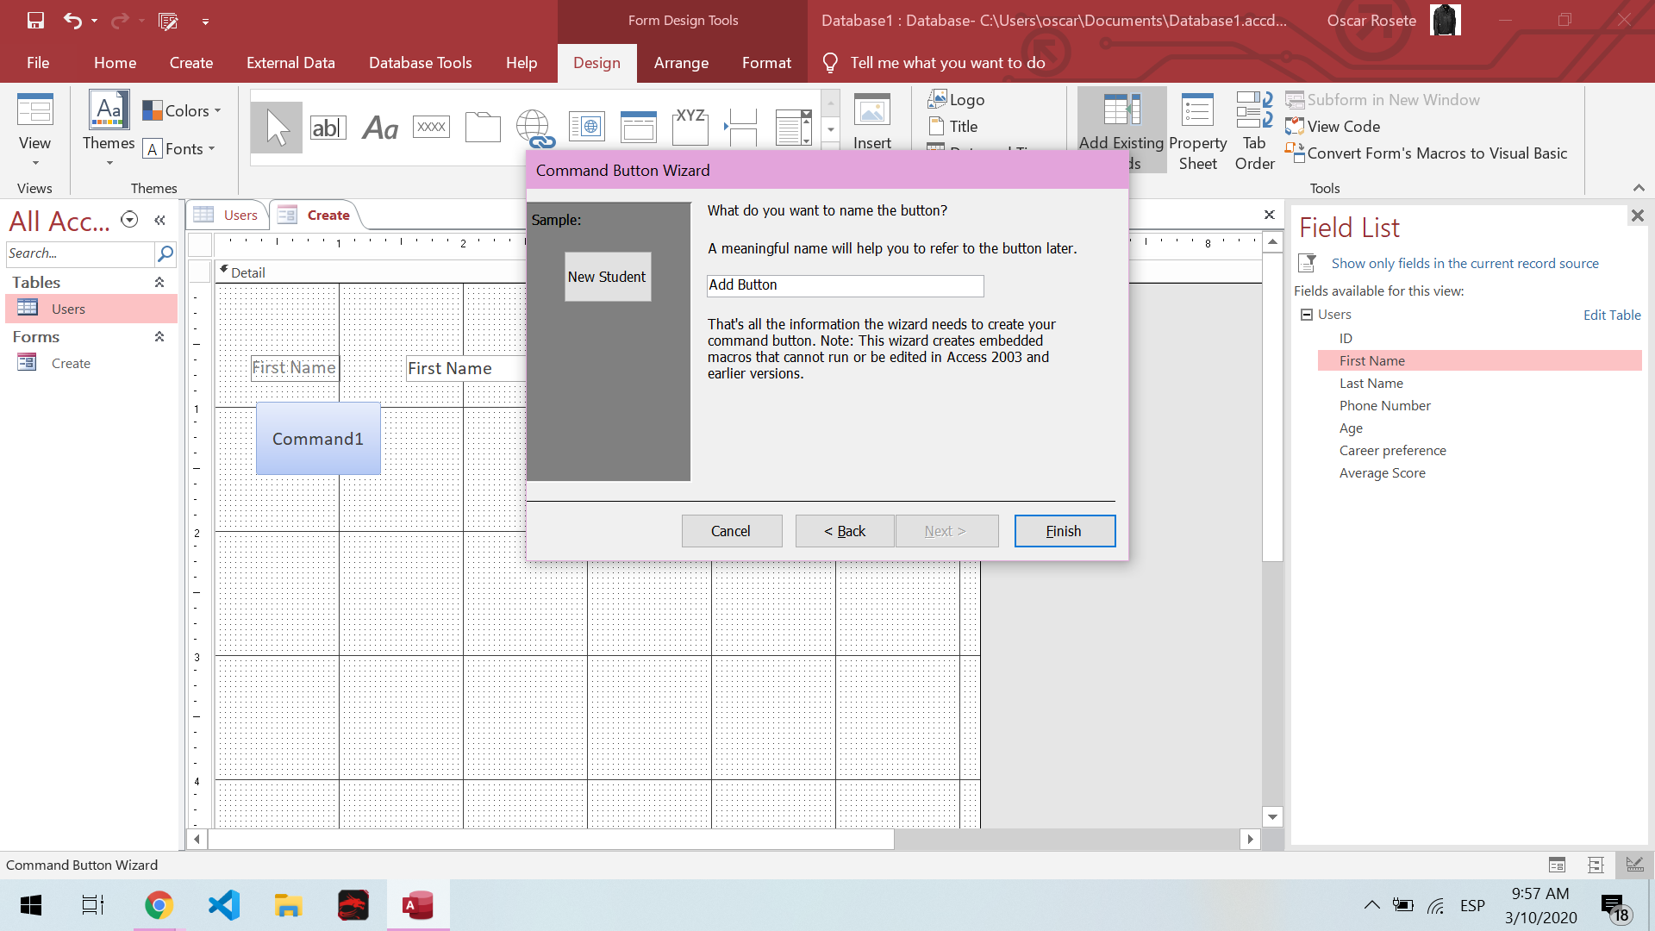Image resolution: width=1655 pixels, height=931 pixels.
Task: Collapse the Users table in Field List
Action: [x=1307, y=315]
